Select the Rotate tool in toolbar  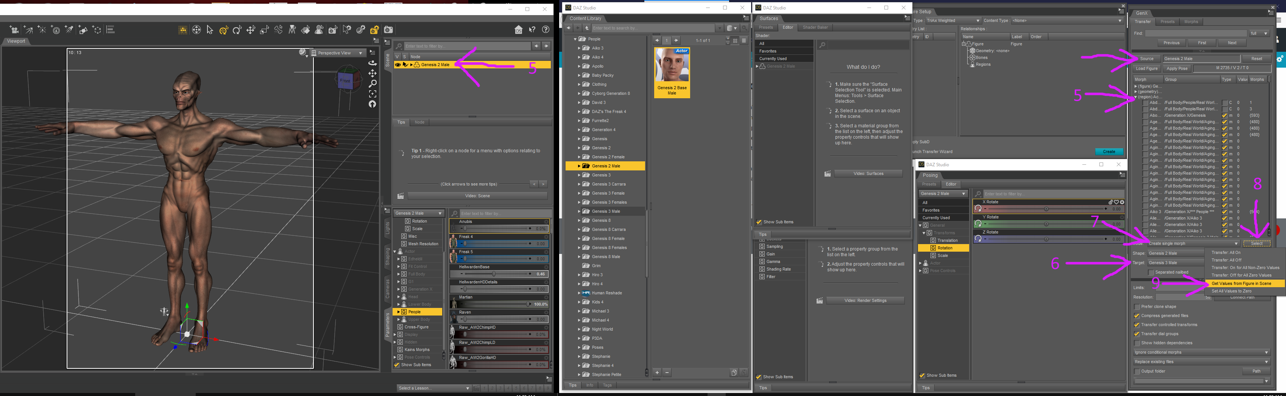(x=237, y=30)
